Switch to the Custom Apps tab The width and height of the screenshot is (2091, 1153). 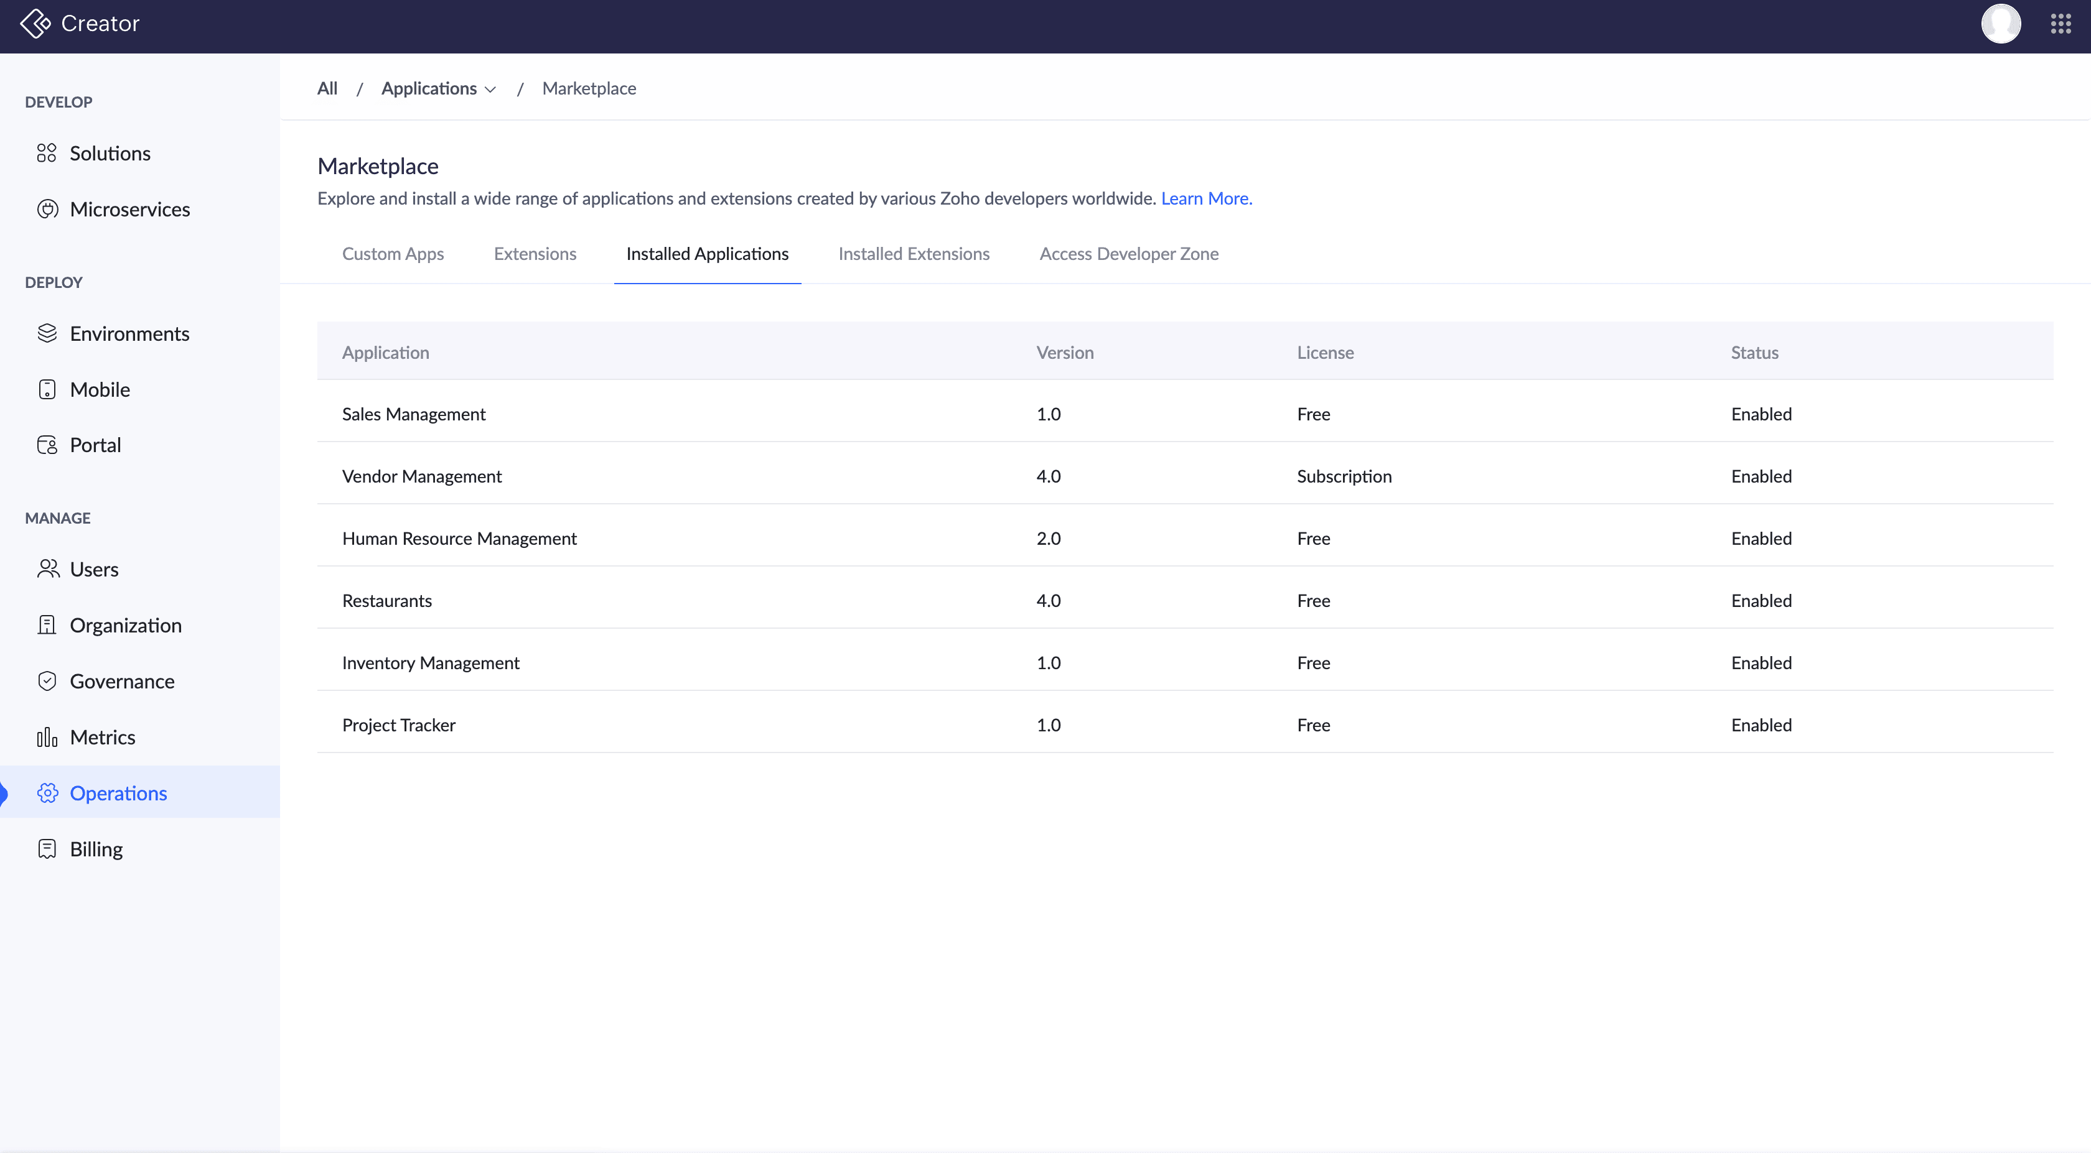coord(393,254)
